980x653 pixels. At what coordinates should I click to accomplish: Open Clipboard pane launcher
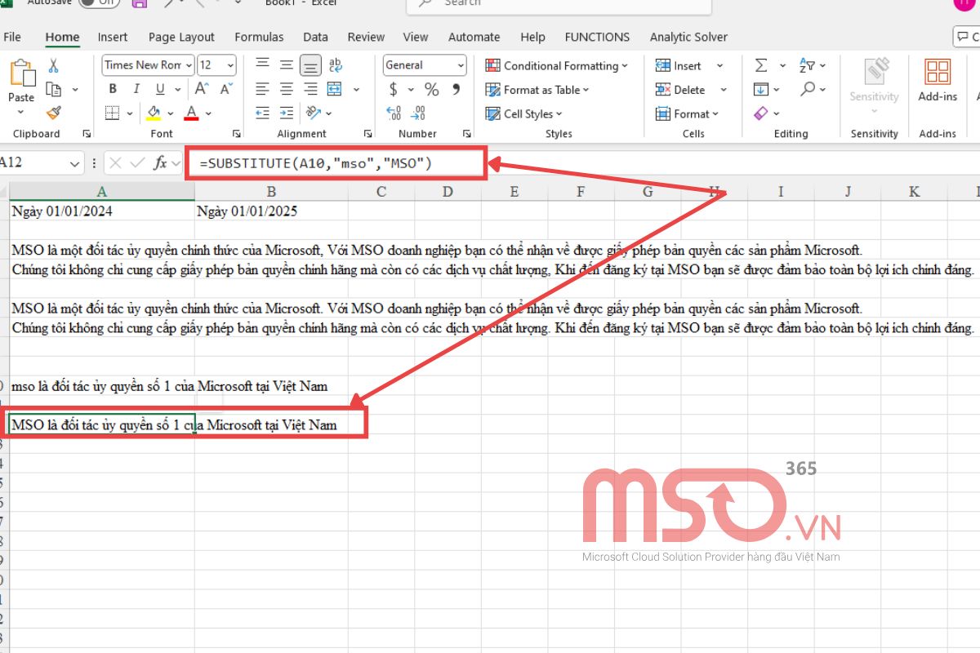click(x=87, y=133)
